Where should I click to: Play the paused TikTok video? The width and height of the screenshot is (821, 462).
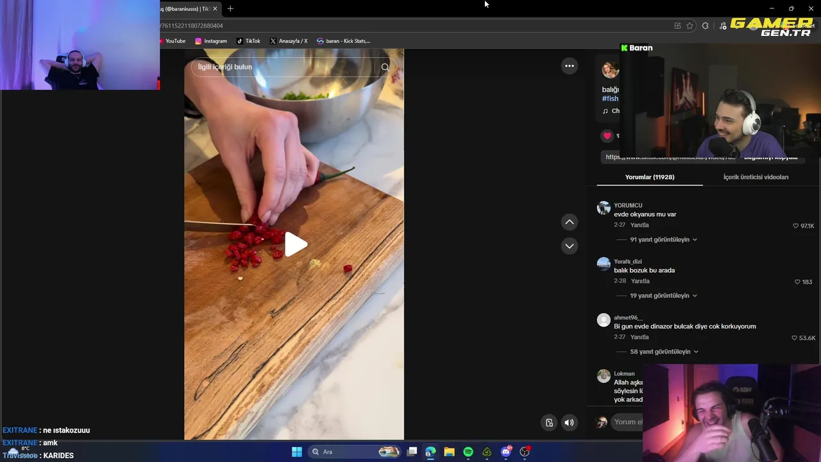click(x=296, y=244)
